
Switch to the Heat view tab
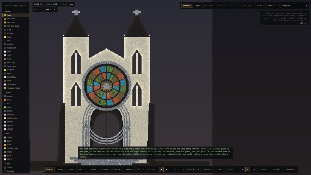(x=198, y=6)
